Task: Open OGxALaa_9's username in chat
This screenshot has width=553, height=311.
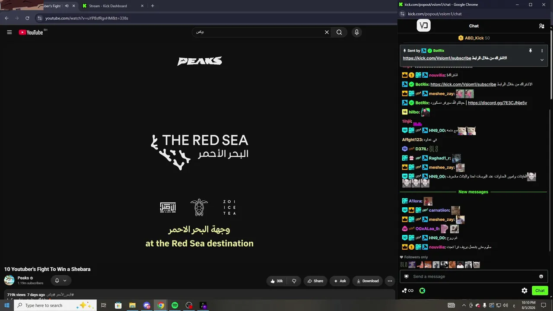Action: 427,228
